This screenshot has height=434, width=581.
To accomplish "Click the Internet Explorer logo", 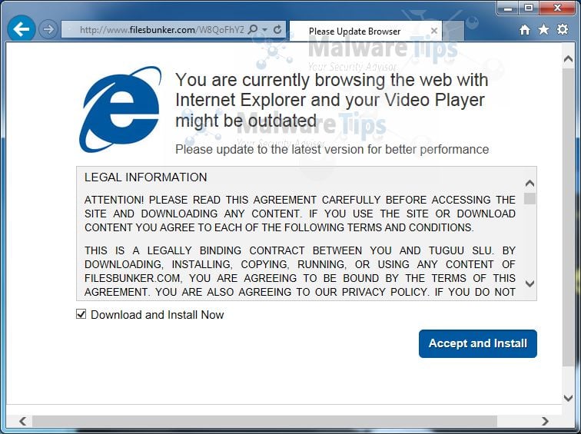I will [x=121, y=109].
